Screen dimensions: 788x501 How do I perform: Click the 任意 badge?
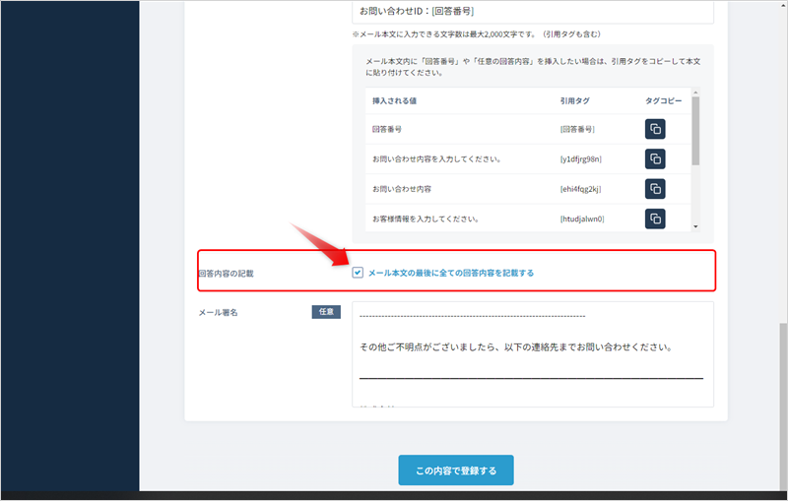[326, 312]
